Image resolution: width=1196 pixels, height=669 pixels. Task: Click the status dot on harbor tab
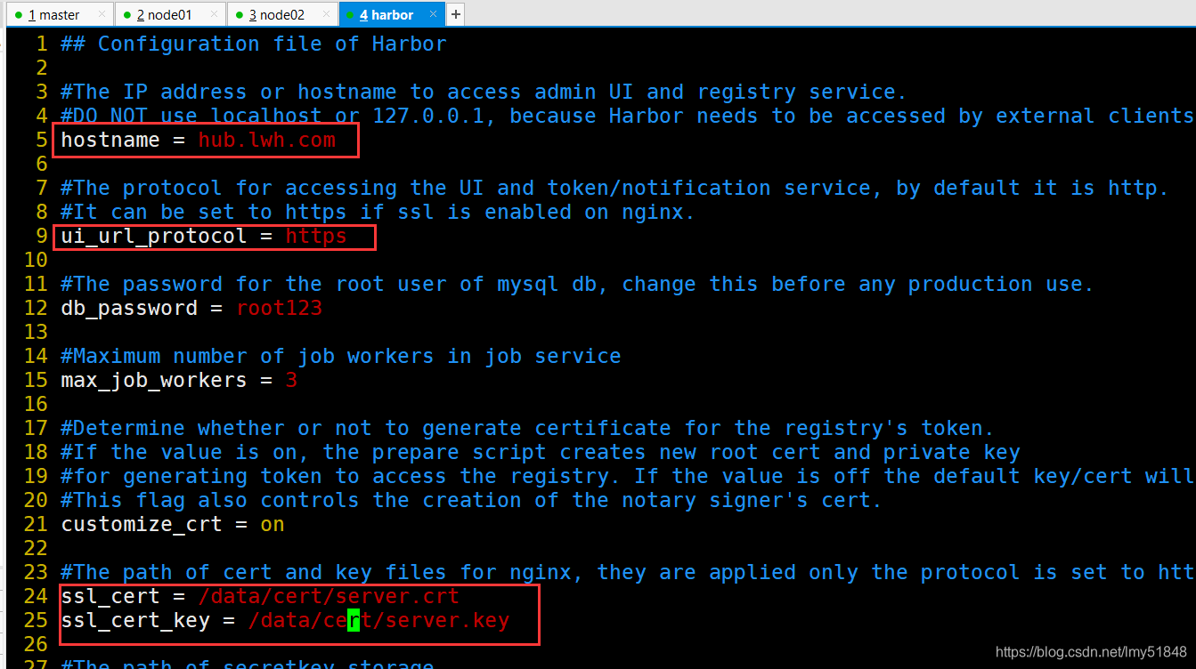[350, 15]
